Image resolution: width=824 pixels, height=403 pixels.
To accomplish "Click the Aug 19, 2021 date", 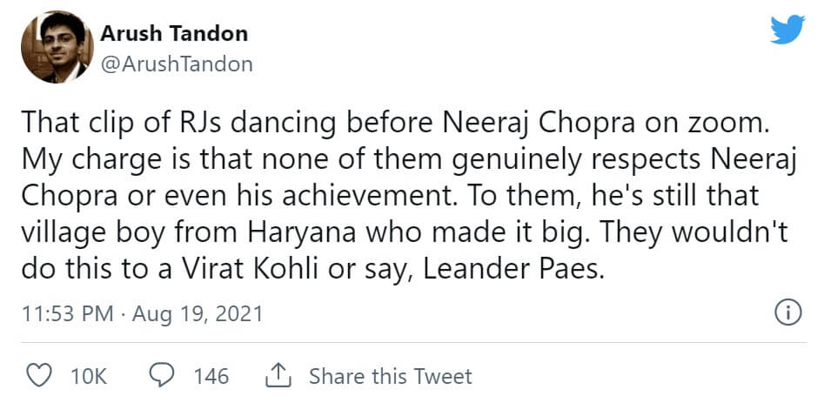I will pos(198,313).
